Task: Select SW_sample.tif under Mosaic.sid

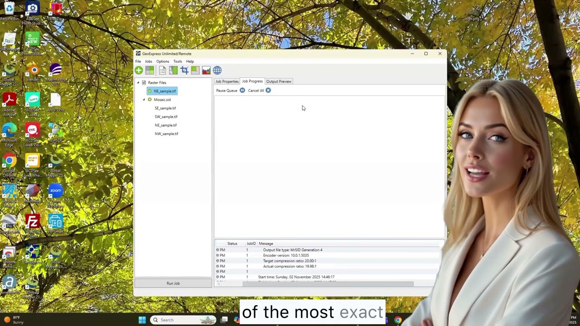Action: point(166,117)
